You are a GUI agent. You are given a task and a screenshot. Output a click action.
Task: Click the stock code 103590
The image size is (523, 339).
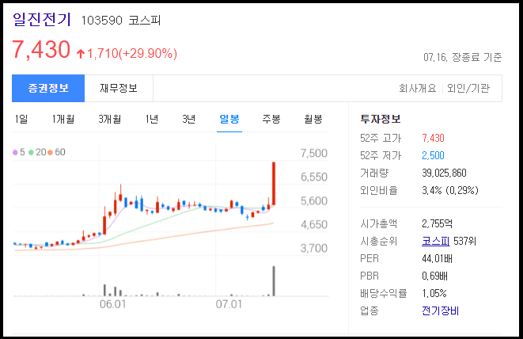pos(102,21)
